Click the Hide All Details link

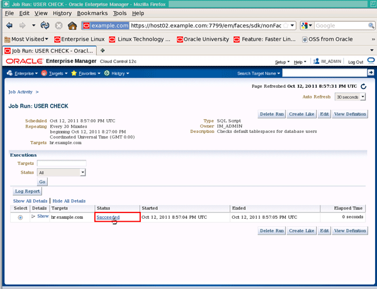pos(69,201)
